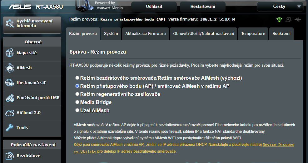Click the ASUS logo in the header

tap(20, 7)
